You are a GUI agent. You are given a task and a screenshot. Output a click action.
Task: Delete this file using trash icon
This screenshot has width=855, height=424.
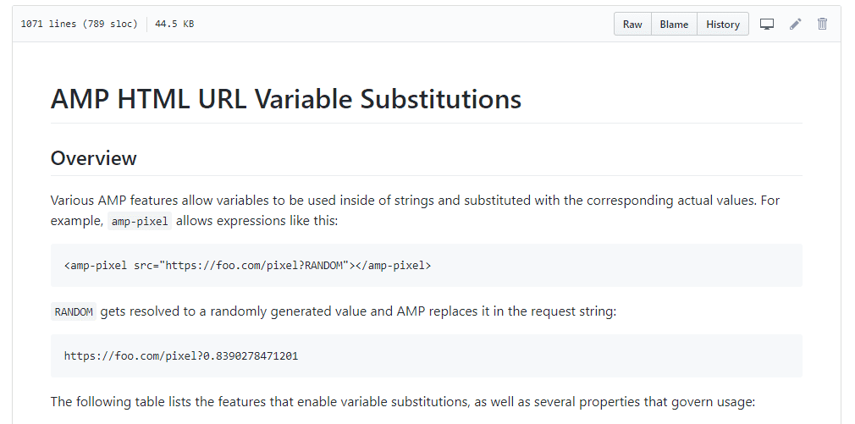822,25
